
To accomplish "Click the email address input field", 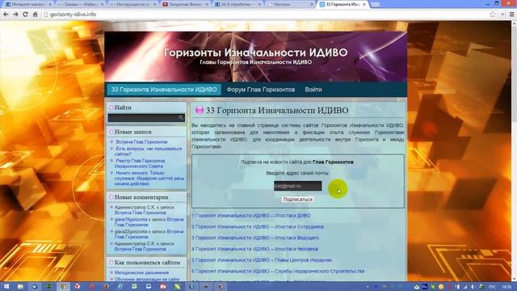I will coord(298,186).
